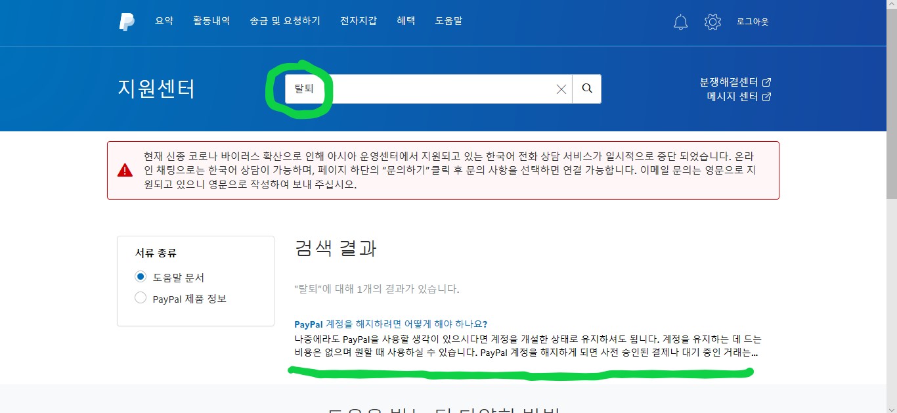Open the 메시지 센터 link
Viewport: 897px width, 413px height.
[732, 97]
